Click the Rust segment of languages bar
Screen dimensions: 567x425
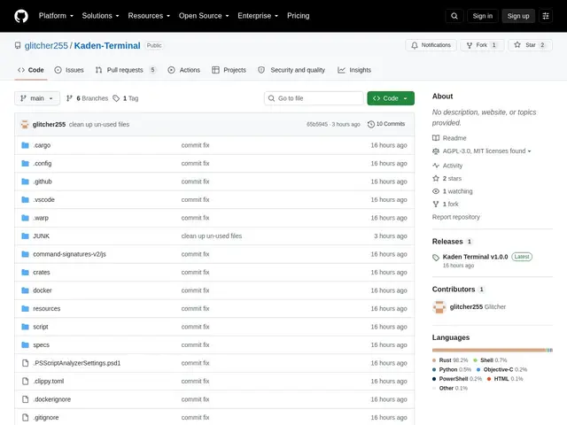(x=489, y=350)
